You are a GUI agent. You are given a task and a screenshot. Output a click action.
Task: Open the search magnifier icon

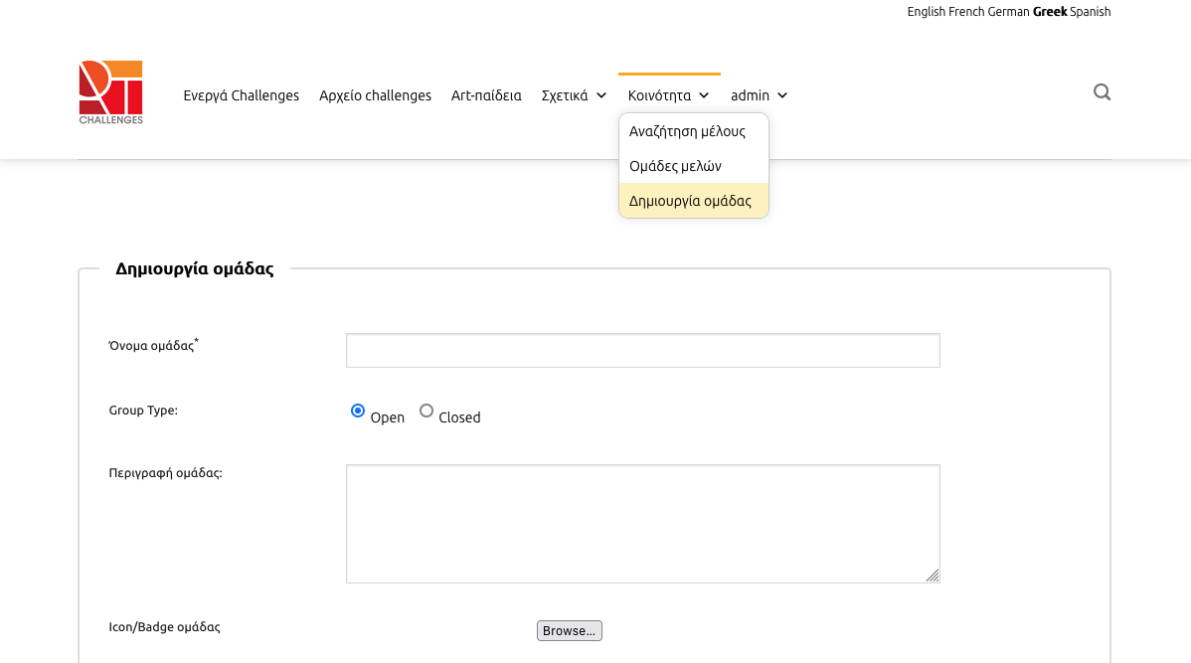[1102, 92]
